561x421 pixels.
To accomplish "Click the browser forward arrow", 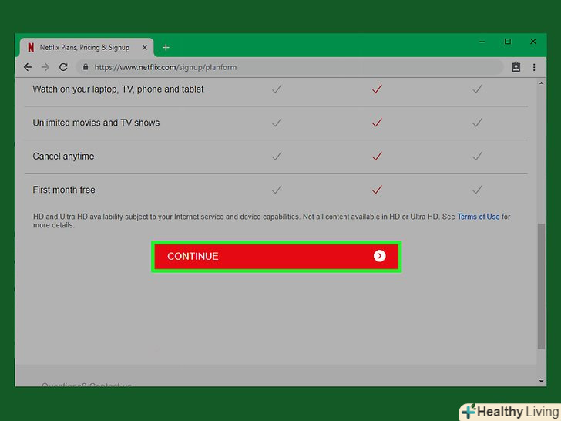I will coord(45,67).
